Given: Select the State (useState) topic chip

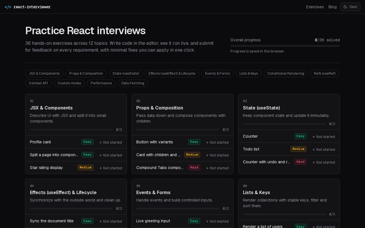Looking at the screenshot, I should coord(126,74).
